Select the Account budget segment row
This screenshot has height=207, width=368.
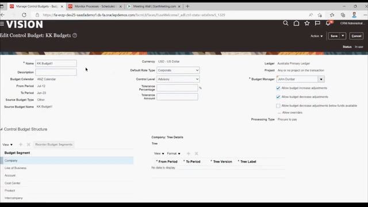[67, 175]
